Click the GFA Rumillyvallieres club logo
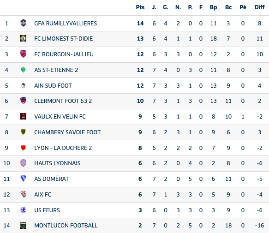This screenshot has width=269, height=233. [x=24, y=23]
